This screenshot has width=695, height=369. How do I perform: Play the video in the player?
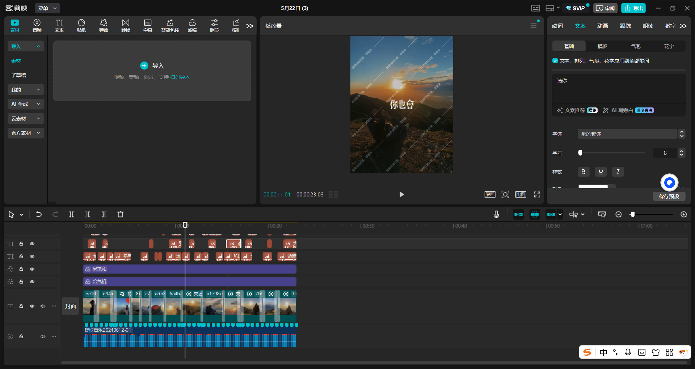click(x=401, y=195)
